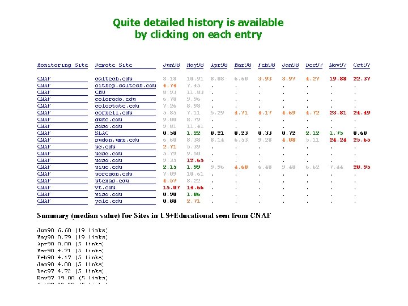This screenshot has width=408, height=306.
Task: Open the Jun98 column header link
Action: pyautogui.click(x=171, y=65)
